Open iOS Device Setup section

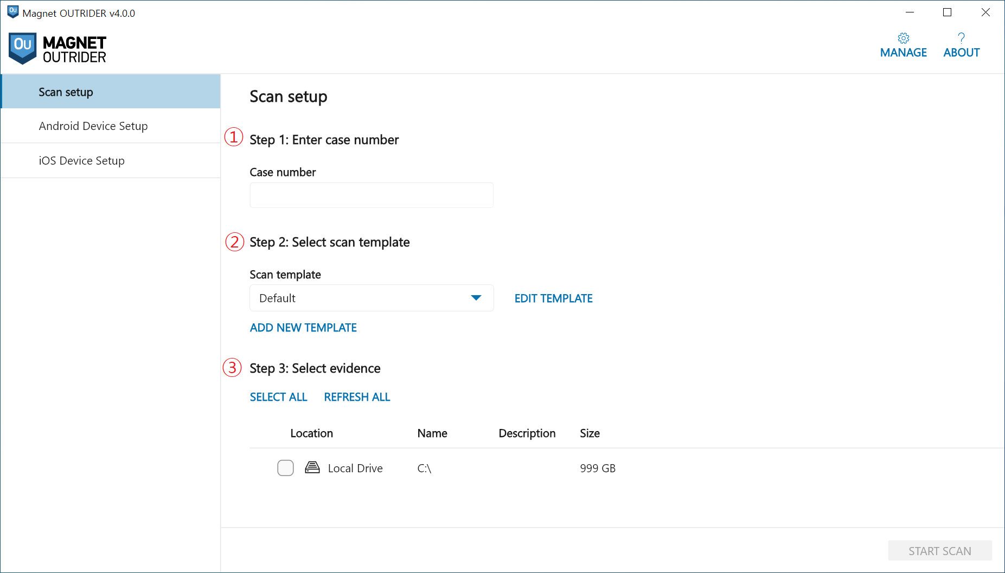point(82,160)
